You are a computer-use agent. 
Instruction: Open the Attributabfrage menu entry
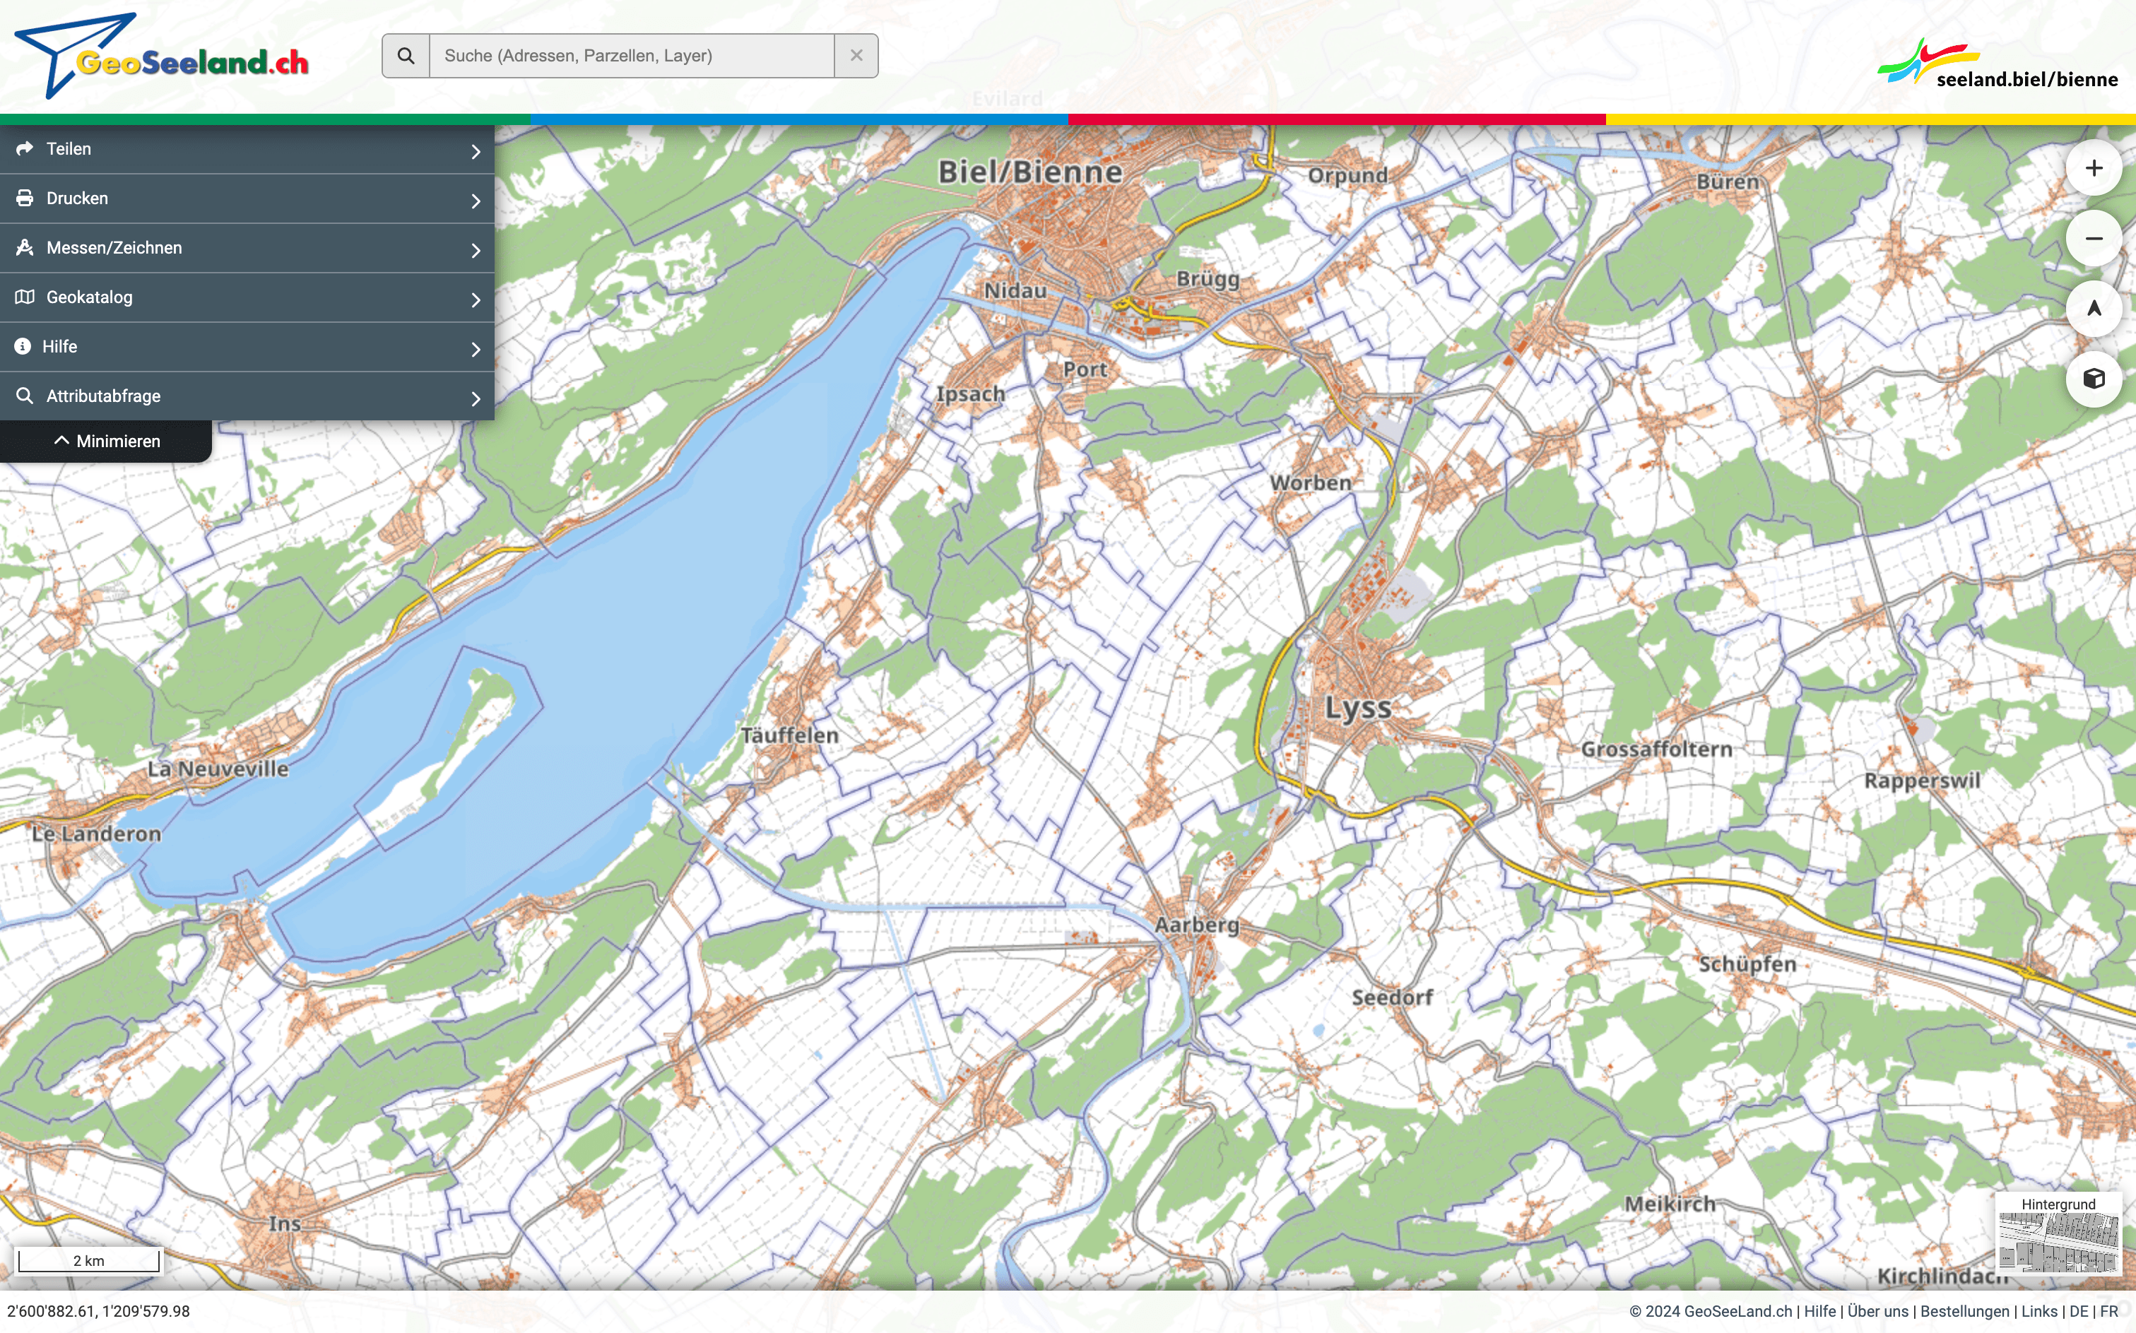247,396
